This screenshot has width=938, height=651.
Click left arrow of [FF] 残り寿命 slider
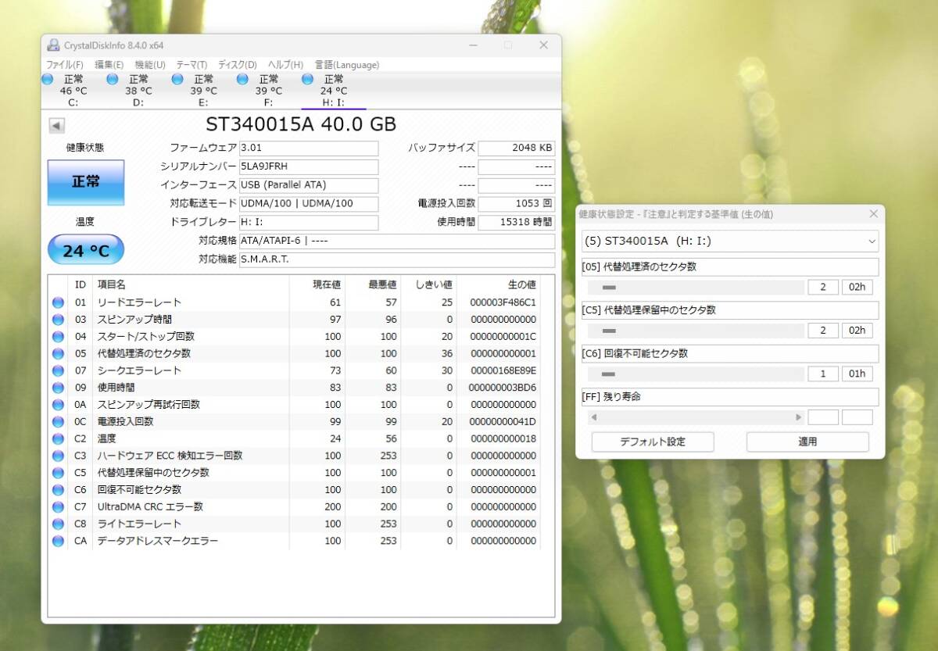coord(594,417)
